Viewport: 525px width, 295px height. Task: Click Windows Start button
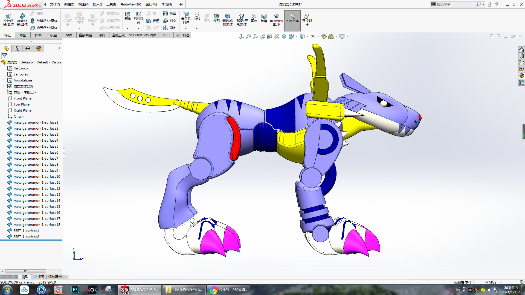[x=7, y=290]
